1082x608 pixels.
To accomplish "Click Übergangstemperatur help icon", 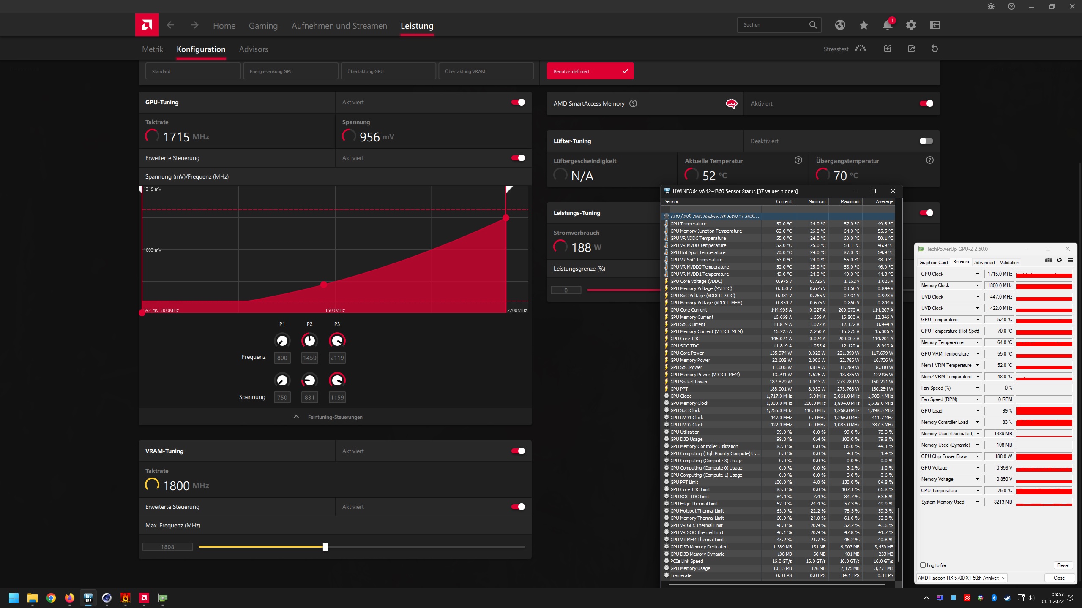I will (x=930, y=160).
